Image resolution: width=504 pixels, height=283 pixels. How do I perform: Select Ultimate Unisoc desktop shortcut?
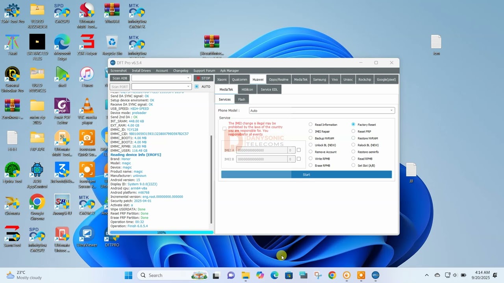pyautogui.click(x=62, y=239)
